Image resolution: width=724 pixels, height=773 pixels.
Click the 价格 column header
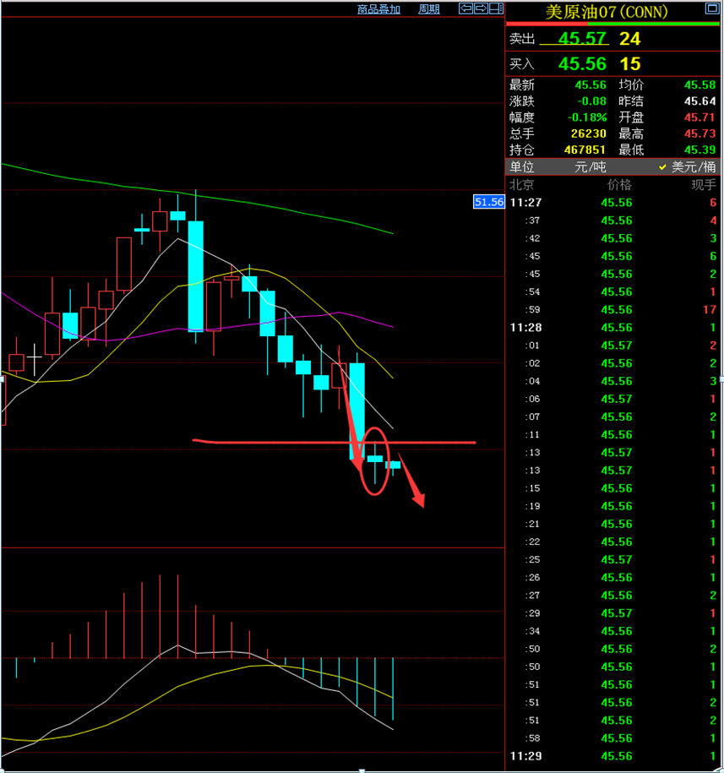tap(619, 185)
